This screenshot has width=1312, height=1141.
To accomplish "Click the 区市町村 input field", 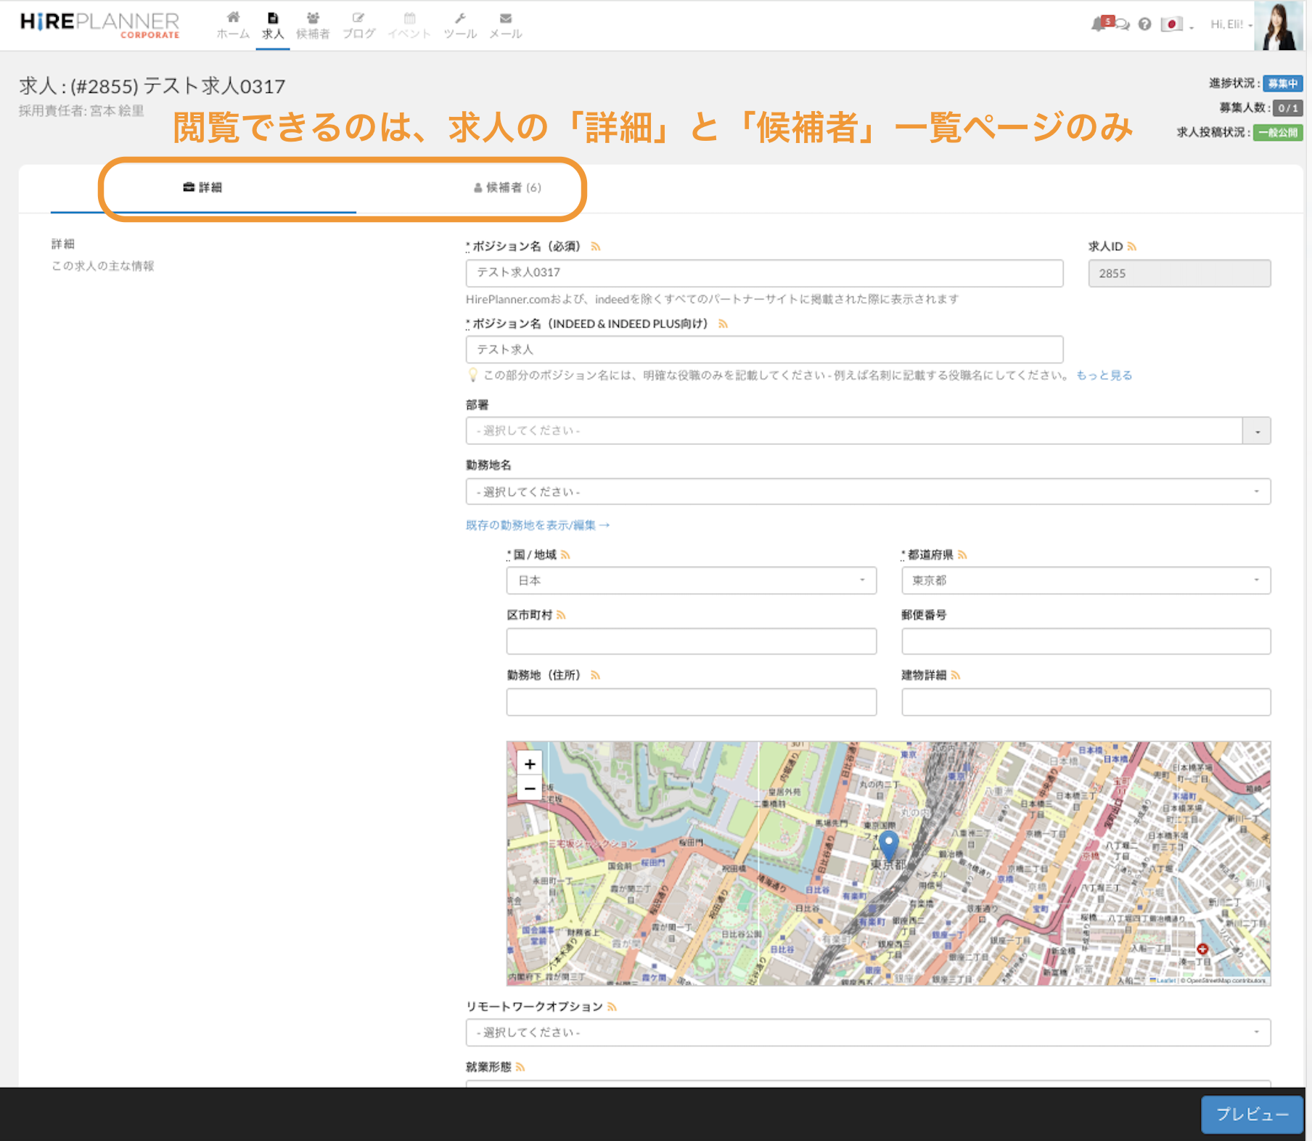I will [691, 642].
